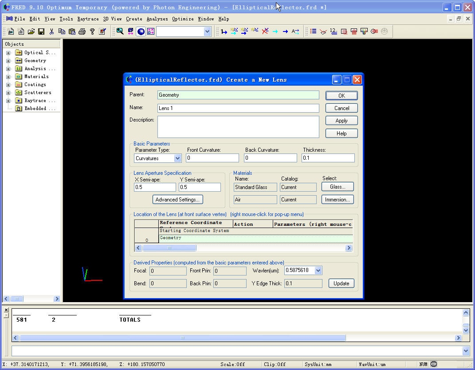Screen dimensions: 475x370
Task: Click the red-blue bulleted list analysis icon
Action: coord(313,31)
